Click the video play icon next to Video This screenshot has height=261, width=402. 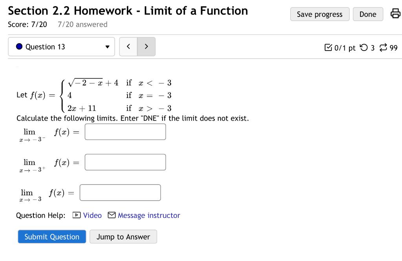[76, 215]
